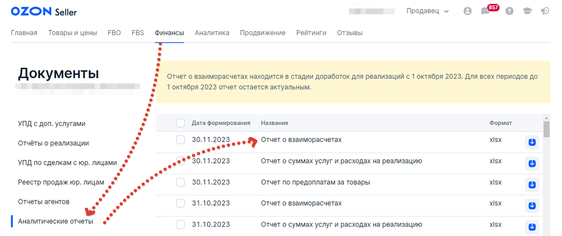Select УПД по сделкам с юр. лицами
The height and width of the screenshot is (236, 562).
[x=67, y=163]
